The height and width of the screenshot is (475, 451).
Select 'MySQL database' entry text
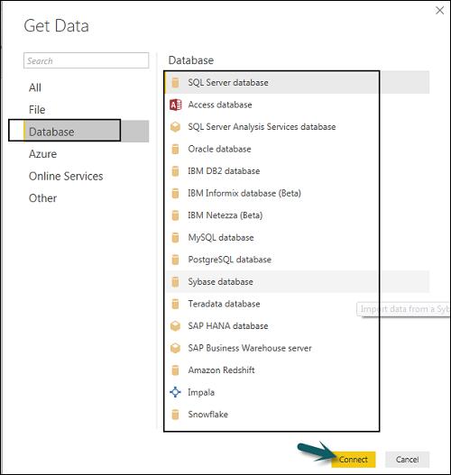pyautogui.click(x=221, y=238)
